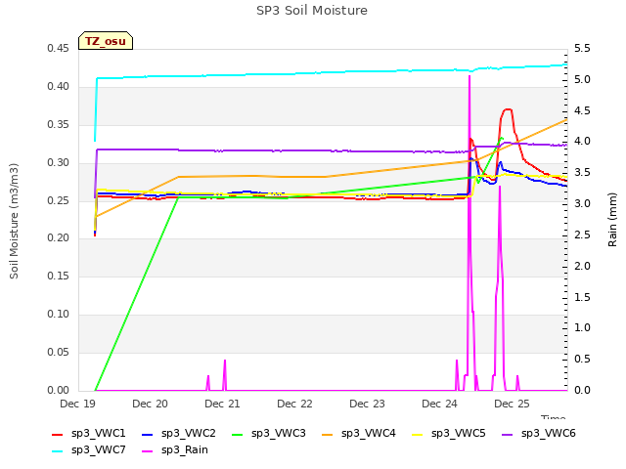
Task: Click the Time x-axis title
Action: (554, 417)
